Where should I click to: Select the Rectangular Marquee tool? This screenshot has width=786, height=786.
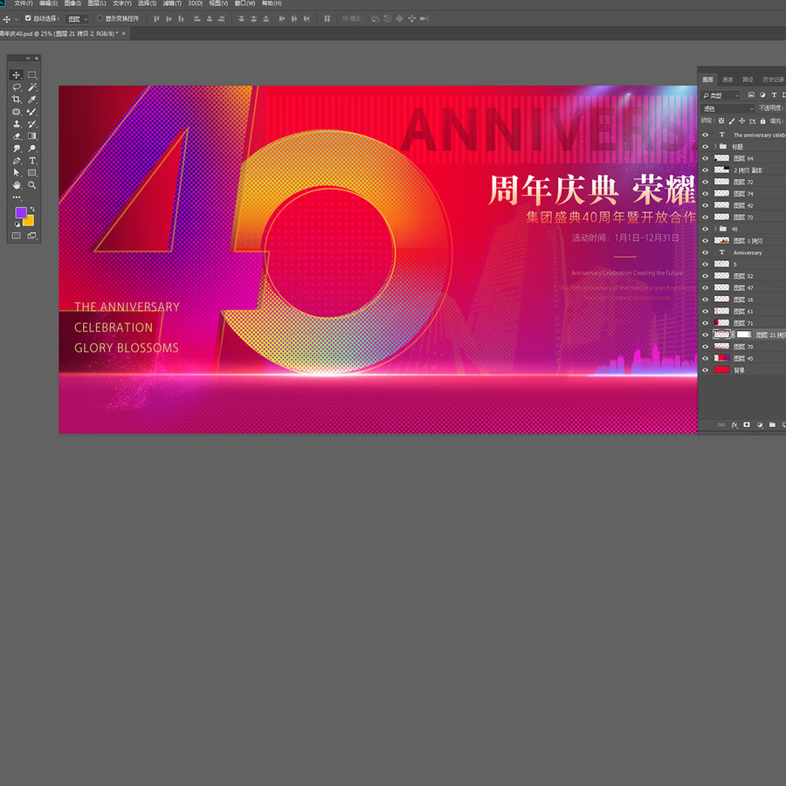click(x=32, y=75)
